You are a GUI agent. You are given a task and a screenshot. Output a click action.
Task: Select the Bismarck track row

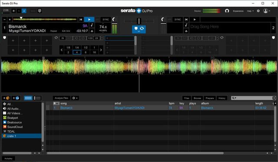coord(159,108)
